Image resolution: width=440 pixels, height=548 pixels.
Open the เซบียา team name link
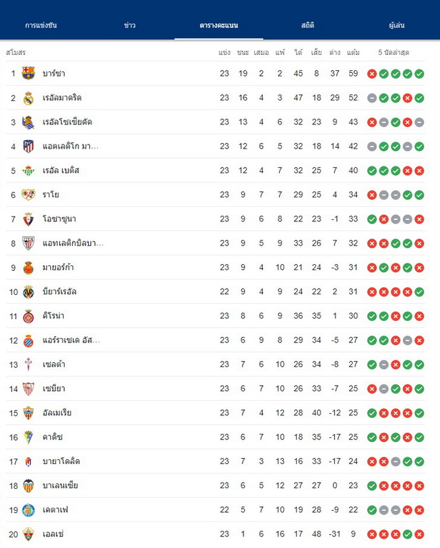pos(54,388)
